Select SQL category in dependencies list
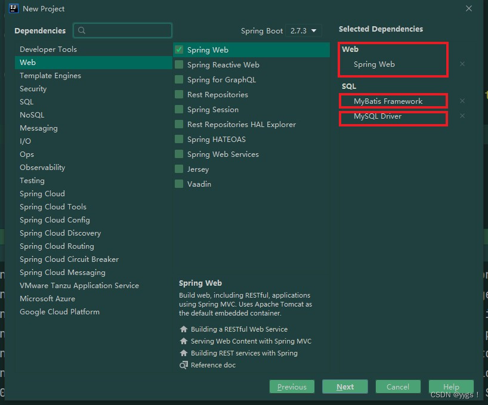488x405 pixels. click(x=94, y=102)
